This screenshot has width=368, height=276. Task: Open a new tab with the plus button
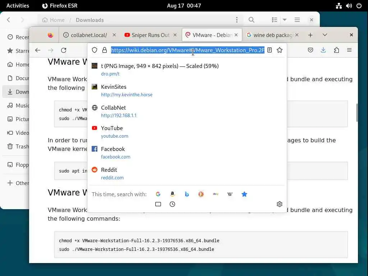[310, 35]
